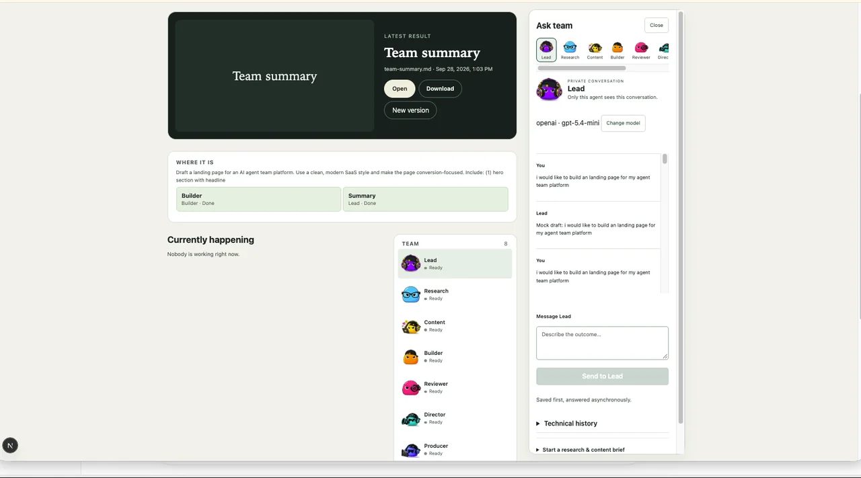Select the Reviewer name in Team list
861x478 pixels.
coord(436,384)
